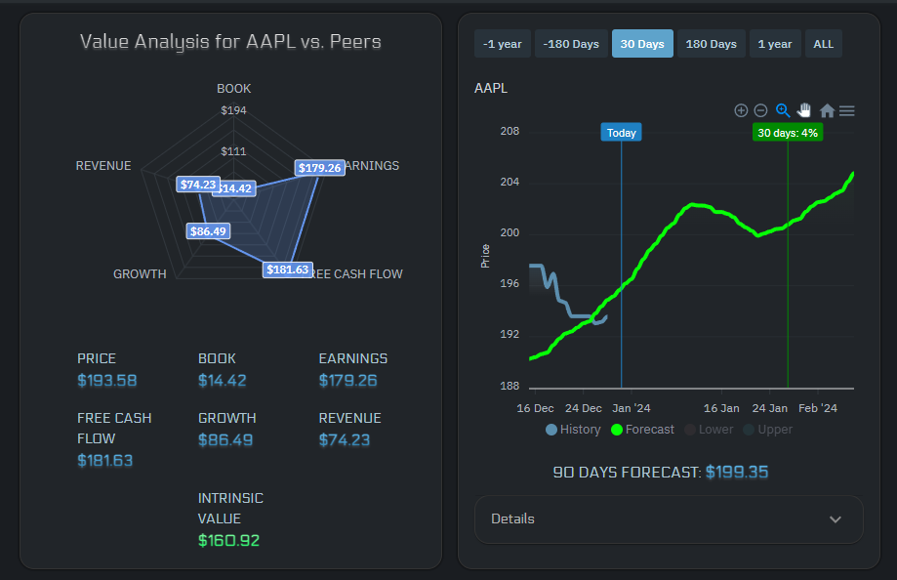897x580 pixels.
Task: Click the 1 year range button
Action: pos(775,43)
